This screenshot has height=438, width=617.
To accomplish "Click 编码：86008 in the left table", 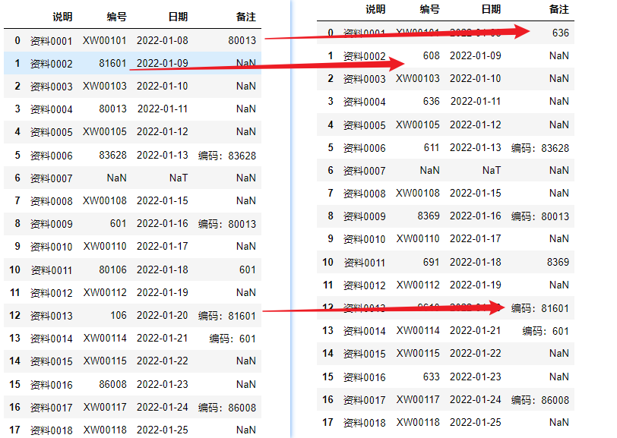I will pos(227,408).
